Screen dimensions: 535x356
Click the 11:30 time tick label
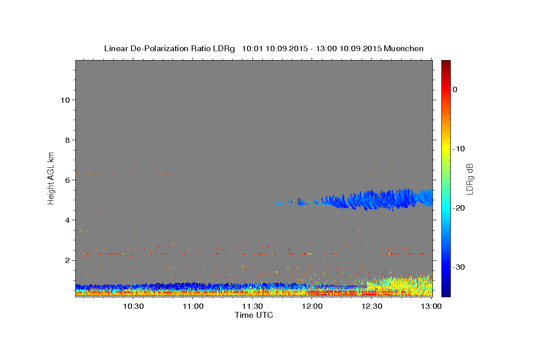click(x=252, y=306)
